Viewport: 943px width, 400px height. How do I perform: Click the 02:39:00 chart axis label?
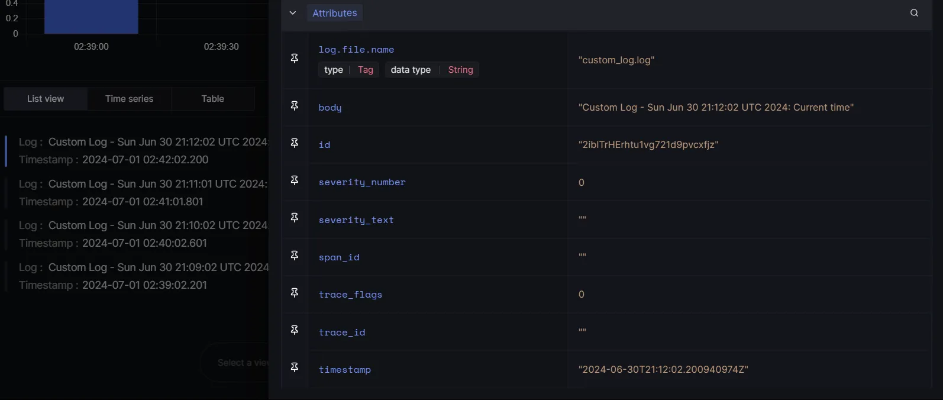click(x=91, y=47)
